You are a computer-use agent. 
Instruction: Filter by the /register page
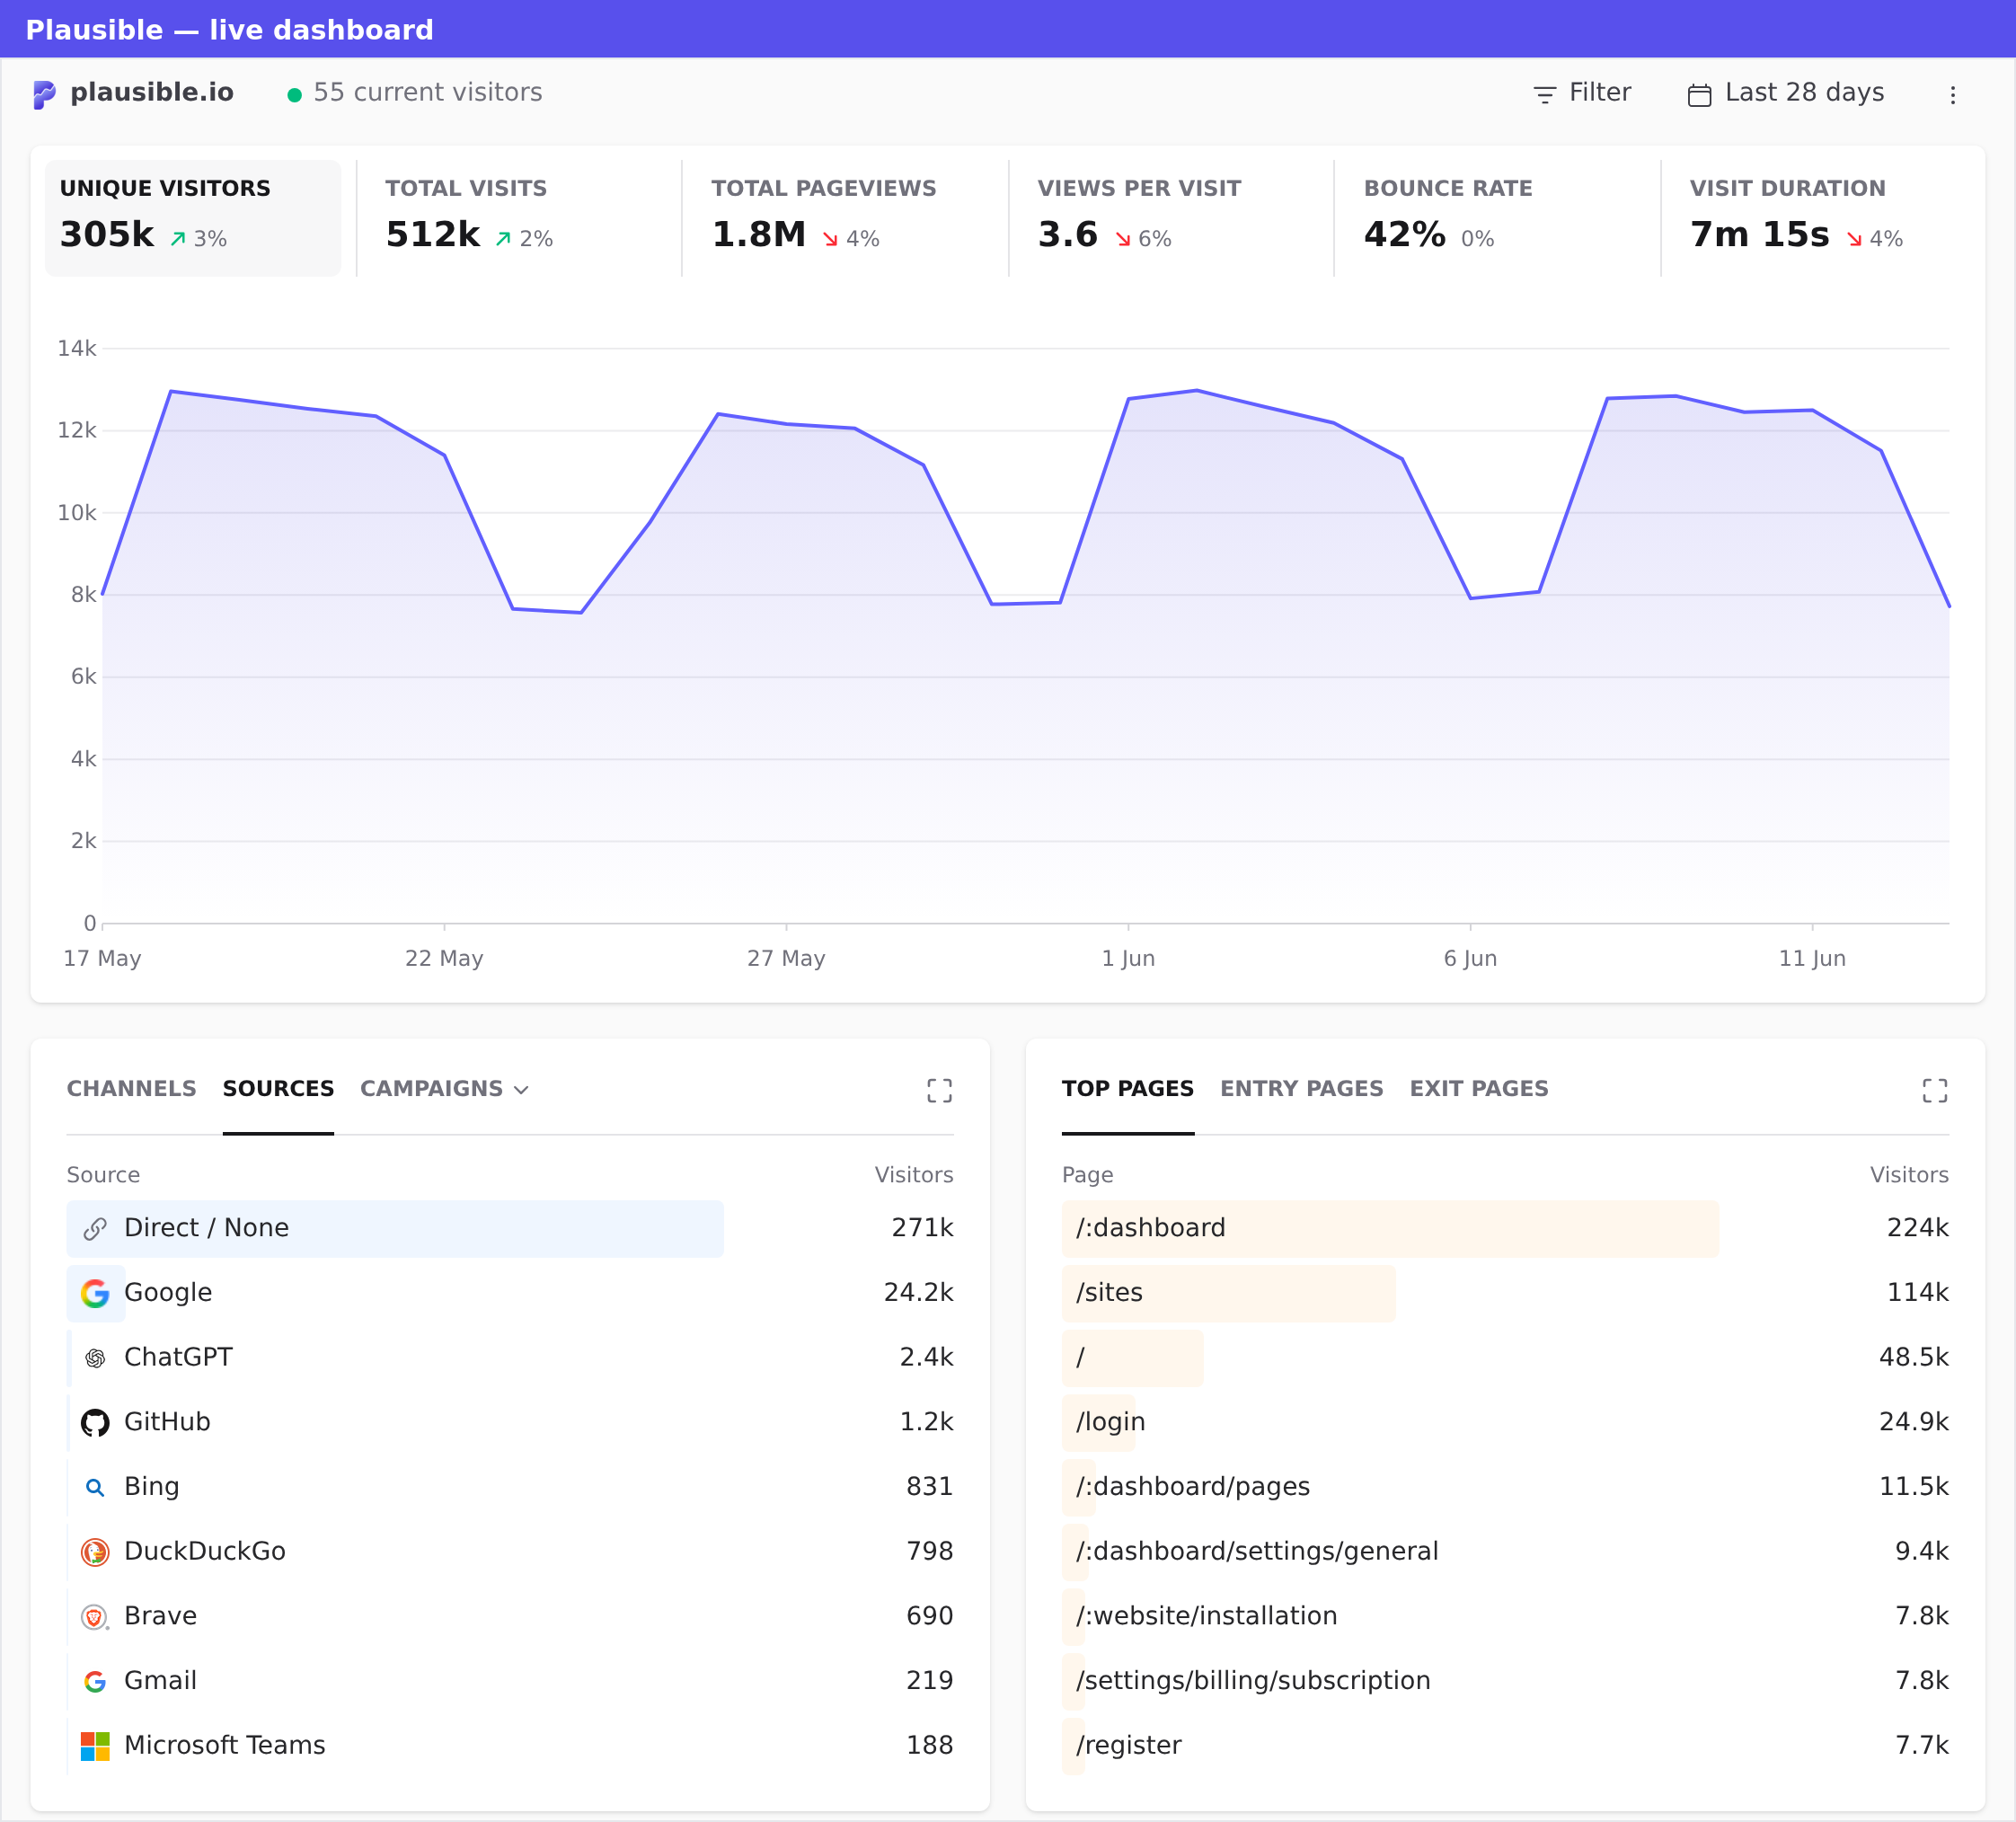coord(1505,1746)
